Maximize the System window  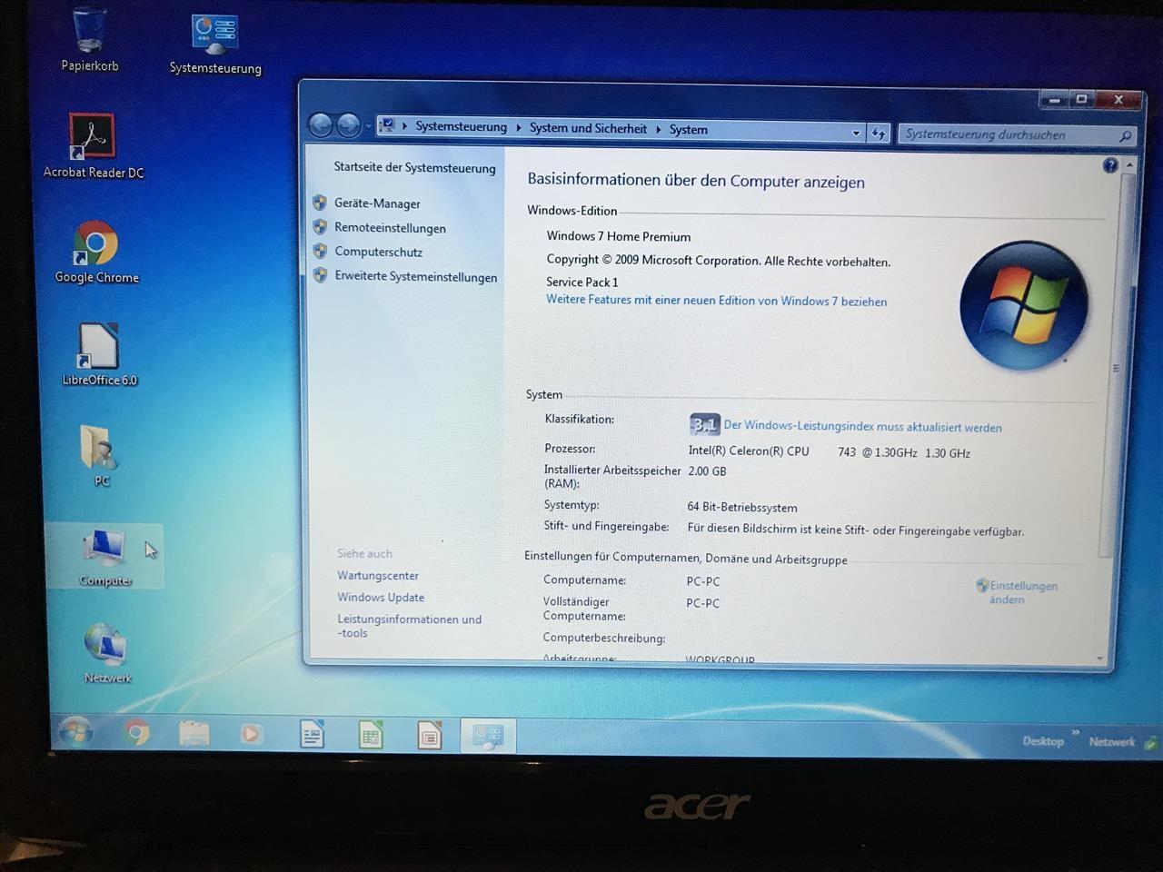[1081, 99]
